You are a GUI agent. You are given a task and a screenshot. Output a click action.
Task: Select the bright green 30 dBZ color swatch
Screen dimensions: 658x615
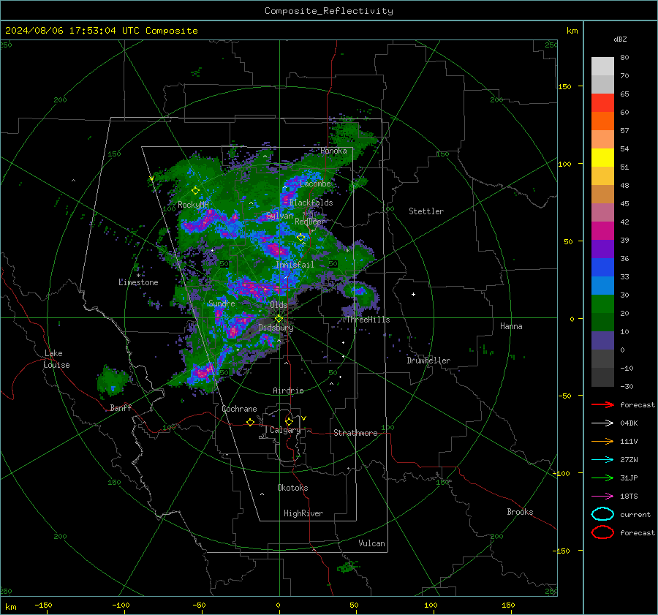point(602,303)
